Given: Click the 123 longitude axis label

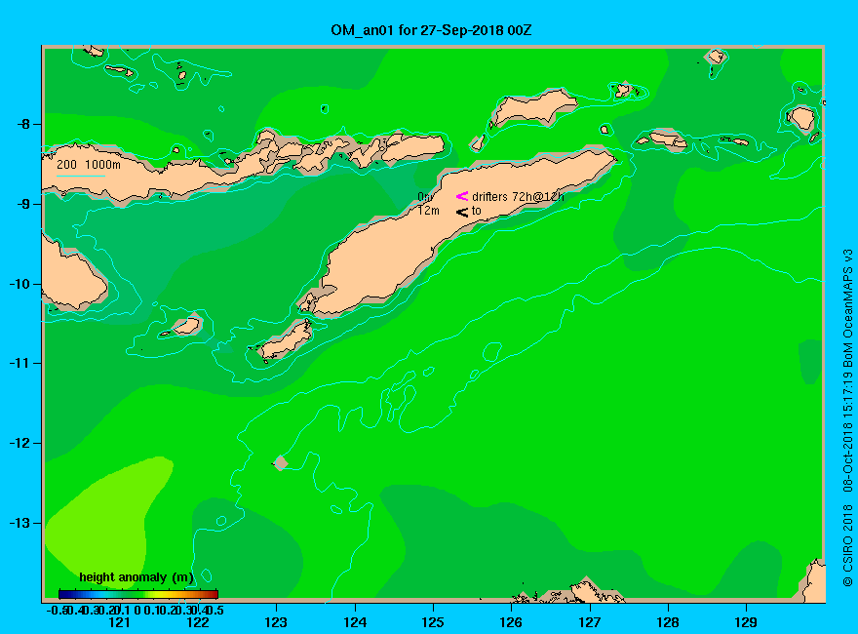Looking at the screenshot, I should (x=276, y=622).
